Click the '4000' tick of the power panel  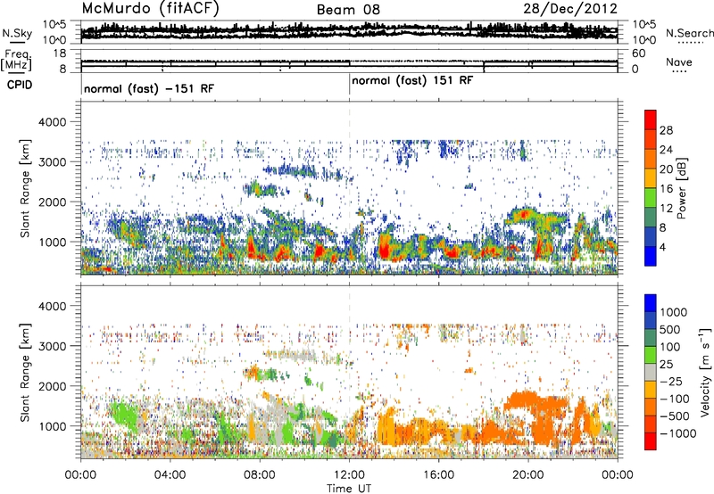point(54,122)
